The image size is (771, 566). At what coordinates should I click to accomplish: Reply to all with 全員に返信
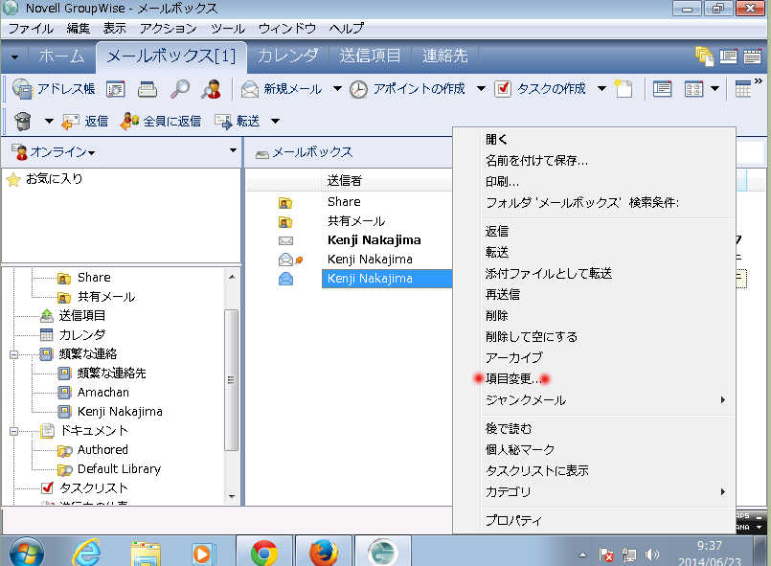coord(160,121)
